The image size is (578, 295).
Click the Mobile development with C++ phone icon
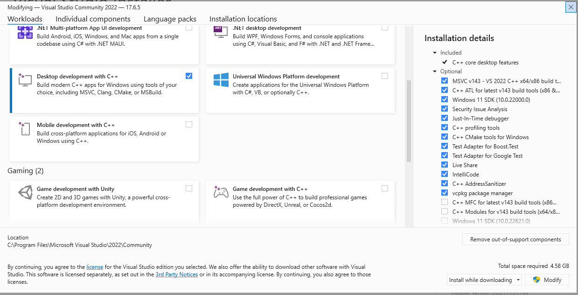tap(24, 128)
